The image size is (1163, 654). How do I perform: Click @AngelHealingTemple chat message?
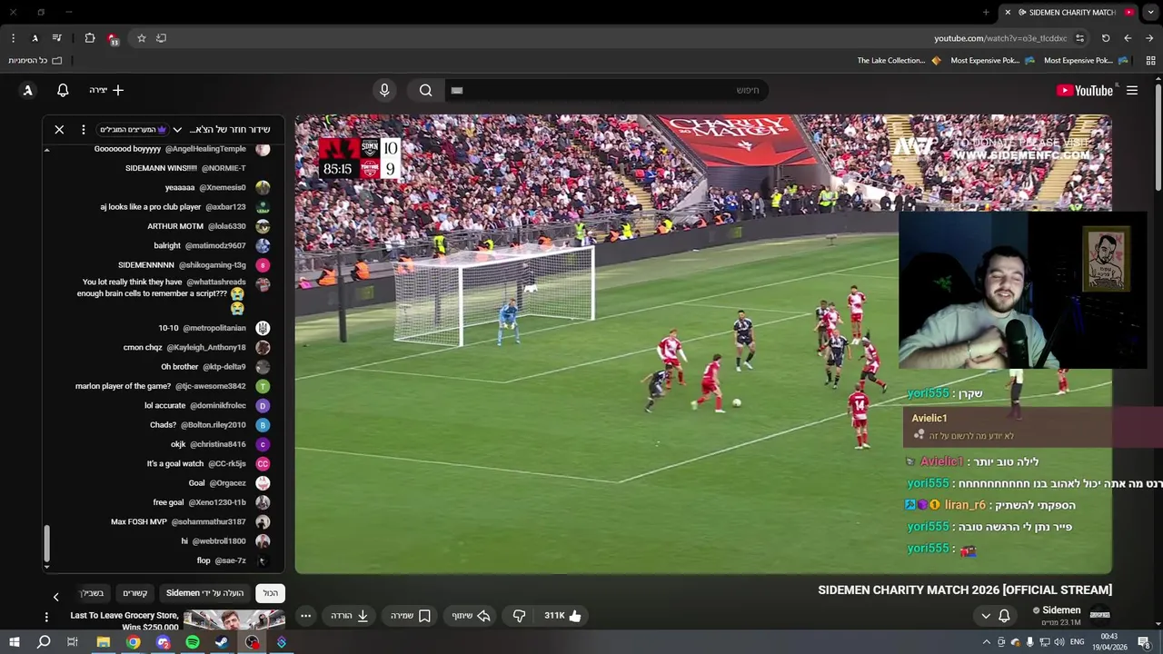(x=170, y=149)
